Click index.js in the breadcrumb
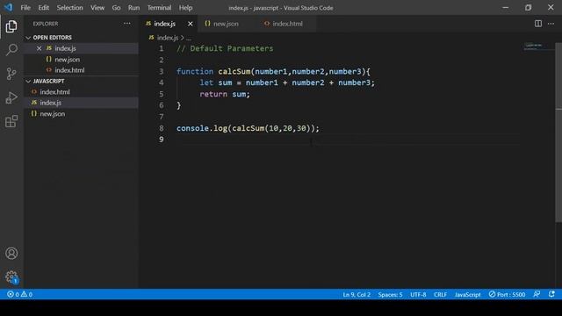The width and height of the screenshot is (562, 316). point(167,38)
